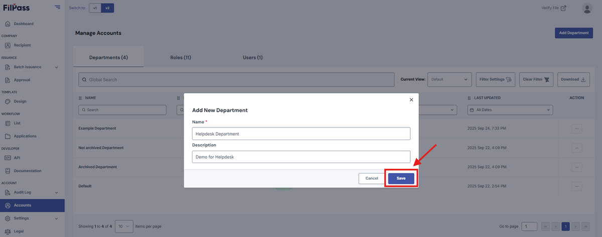The height and width of the screenshot is (237, 602).
Task: Cancel the Add New Department dialog
Action: click(x=372, y=178)
